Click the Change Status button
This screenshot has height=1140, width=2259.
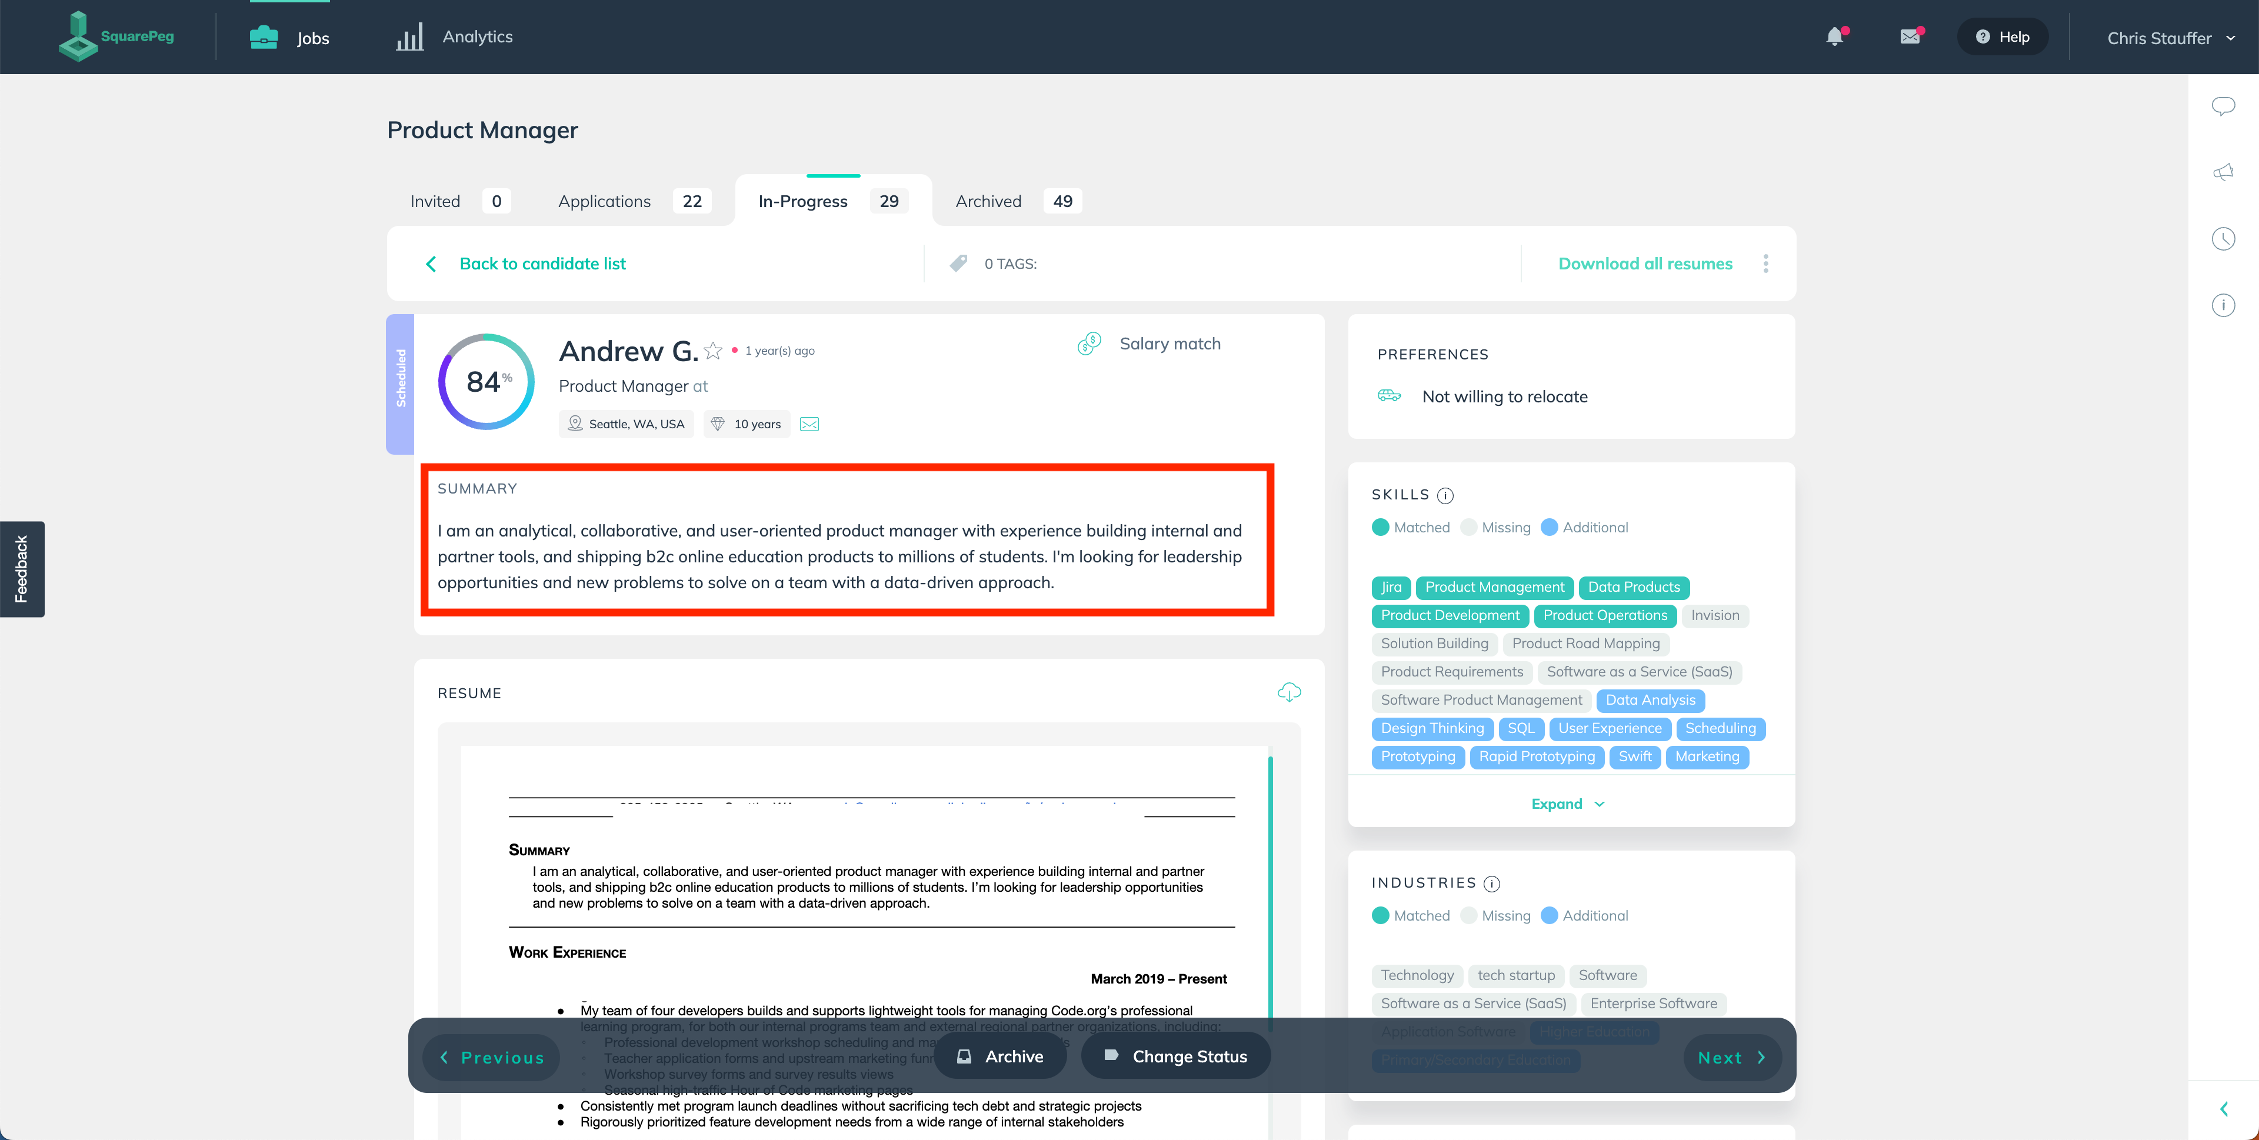(1175, 1056)
